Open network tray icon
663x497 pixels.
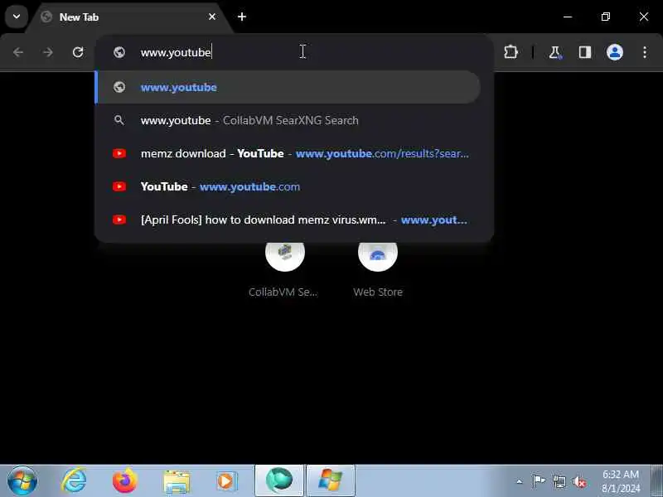559,481
